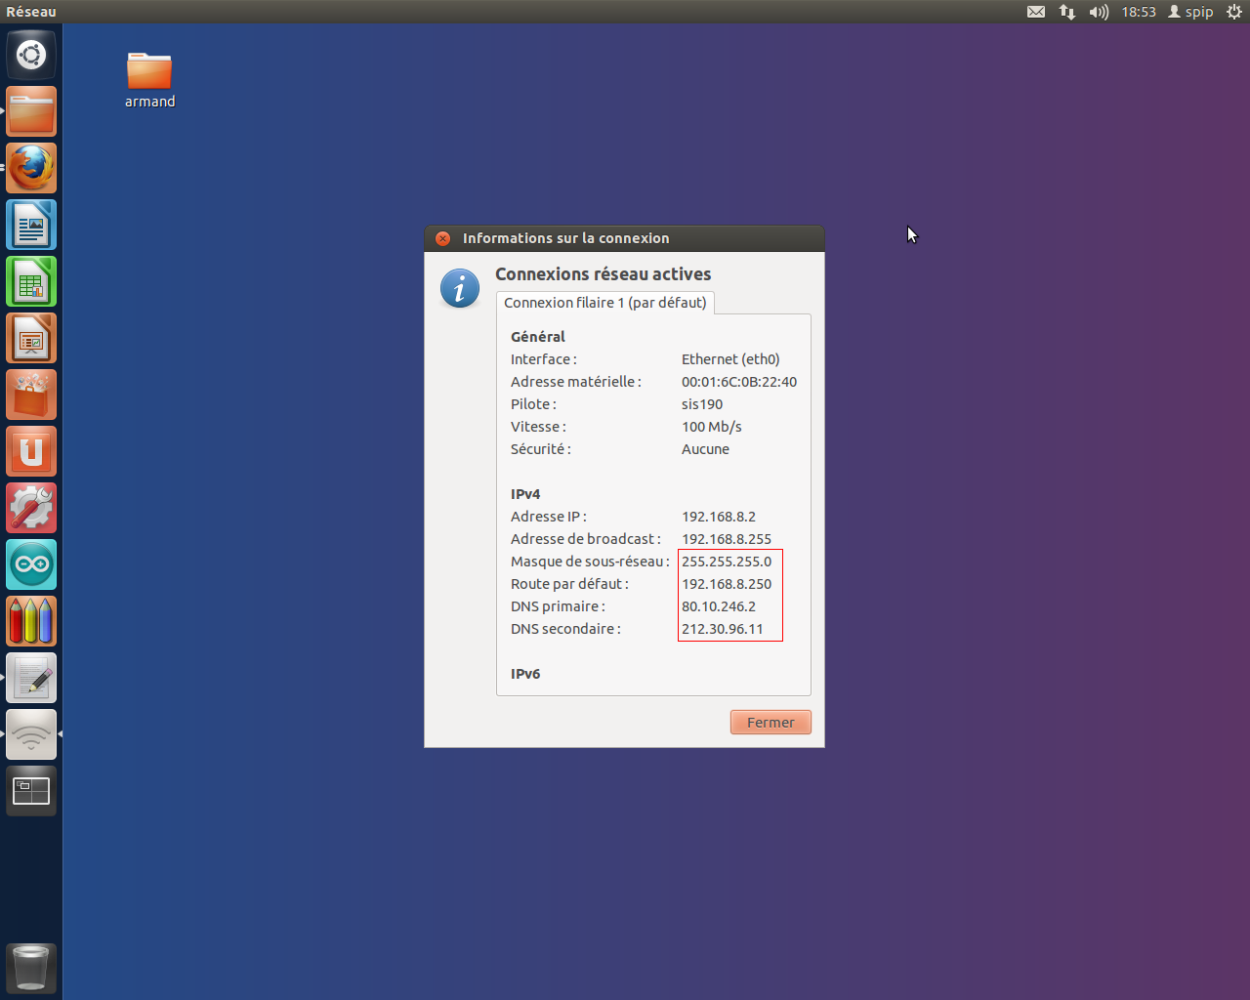This screenshot has height=1000, width=1250.
Task: Close the 'Informations sur la connexion' dialog
Action: (442, 238)
